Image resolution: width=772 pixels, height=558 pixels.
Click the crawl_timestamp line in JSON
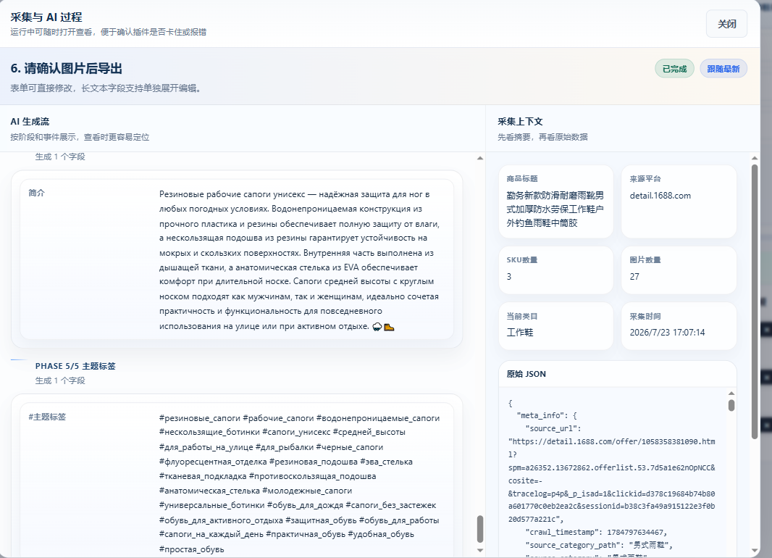[596, 532]
